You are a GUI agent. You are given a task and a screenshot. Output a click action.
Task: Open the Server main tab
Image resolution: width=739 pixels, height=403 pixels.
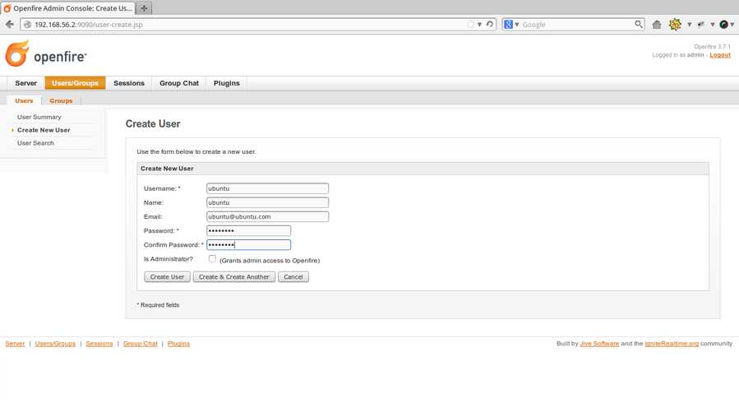click(x=26, y=83)
